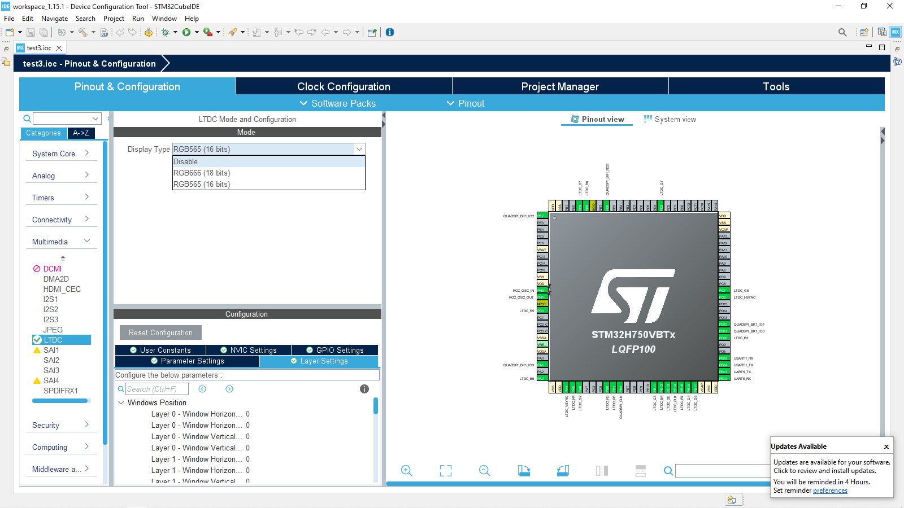This screenshot has width=904, height=508.
Task: Click the New toolbar icon
Action: (x=10, y=32)
